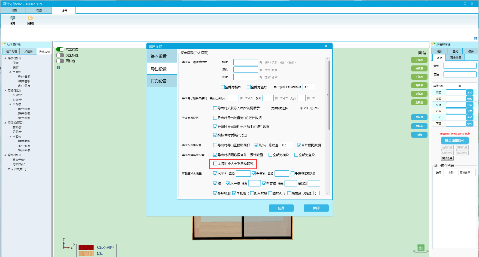Switch to the 布局 ribbon tab
The height and width of the screenshot is (257, 479).
[x=39, y=10]
